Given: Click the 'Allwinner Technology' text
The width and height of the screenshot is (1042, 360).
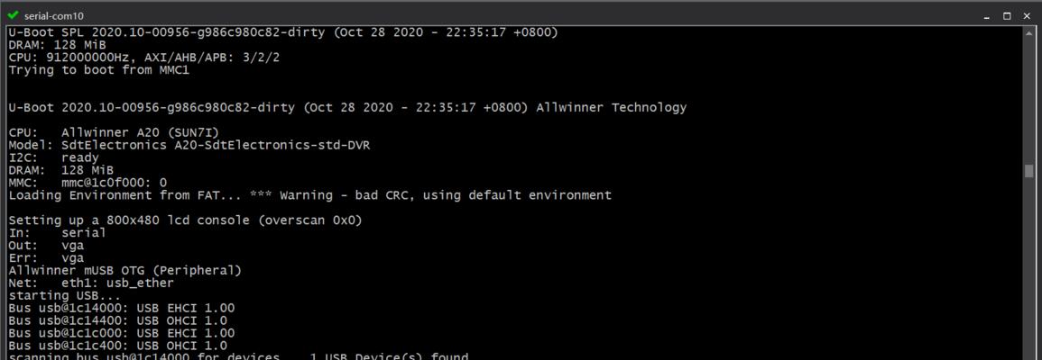Looking at the screenshot, I should (612, 107).
